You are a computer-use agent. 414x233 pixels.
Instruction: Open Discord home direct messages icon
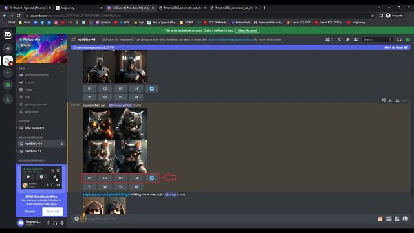pyautogui.click(x=8, y=35)
